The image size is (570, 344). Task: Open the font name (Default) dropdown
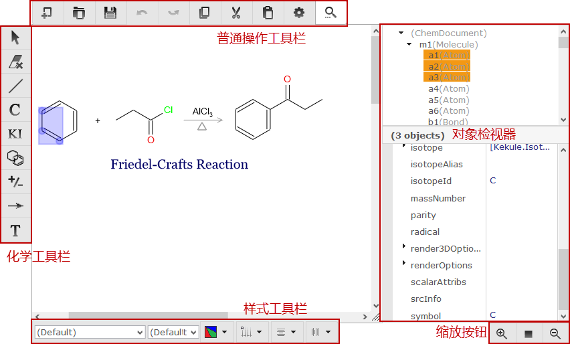pyautogui.click(x=90, y=332)
